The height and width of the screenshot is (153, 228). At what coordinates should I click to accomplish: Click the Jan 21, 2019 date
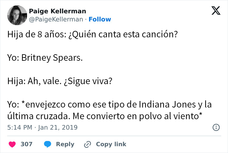point(59,127)
